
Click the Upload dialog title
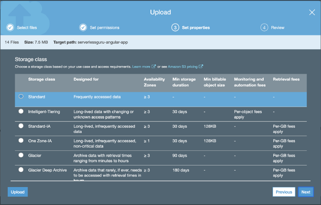pyautogui.click(x=160, y=12)
